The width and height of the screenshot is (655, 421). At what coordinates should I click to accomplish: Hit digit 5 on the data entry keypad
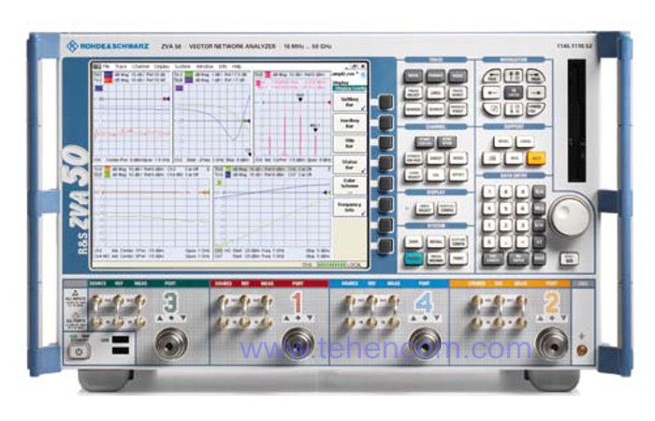pyautogui.click(x=506, y=209)
